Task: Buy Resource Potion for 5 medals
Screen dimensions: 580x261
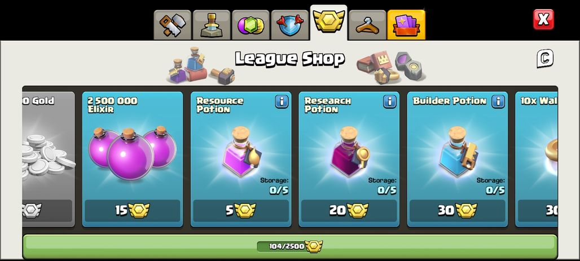Action: 241,211
